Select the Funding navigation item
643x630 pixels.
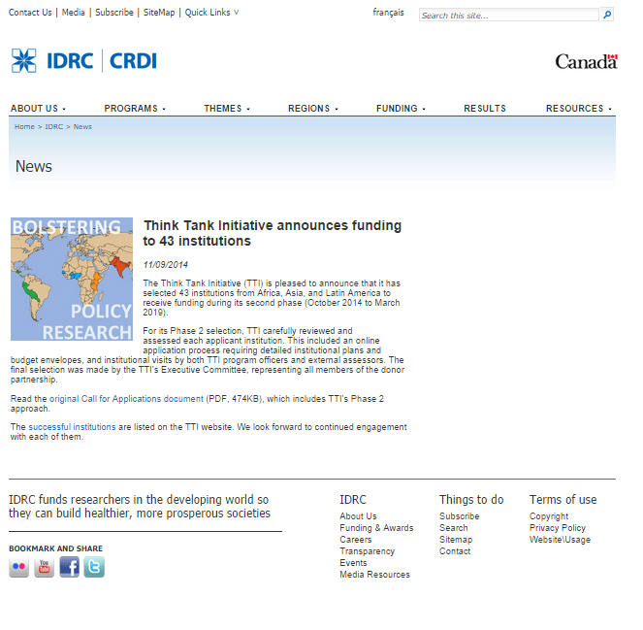401,109
